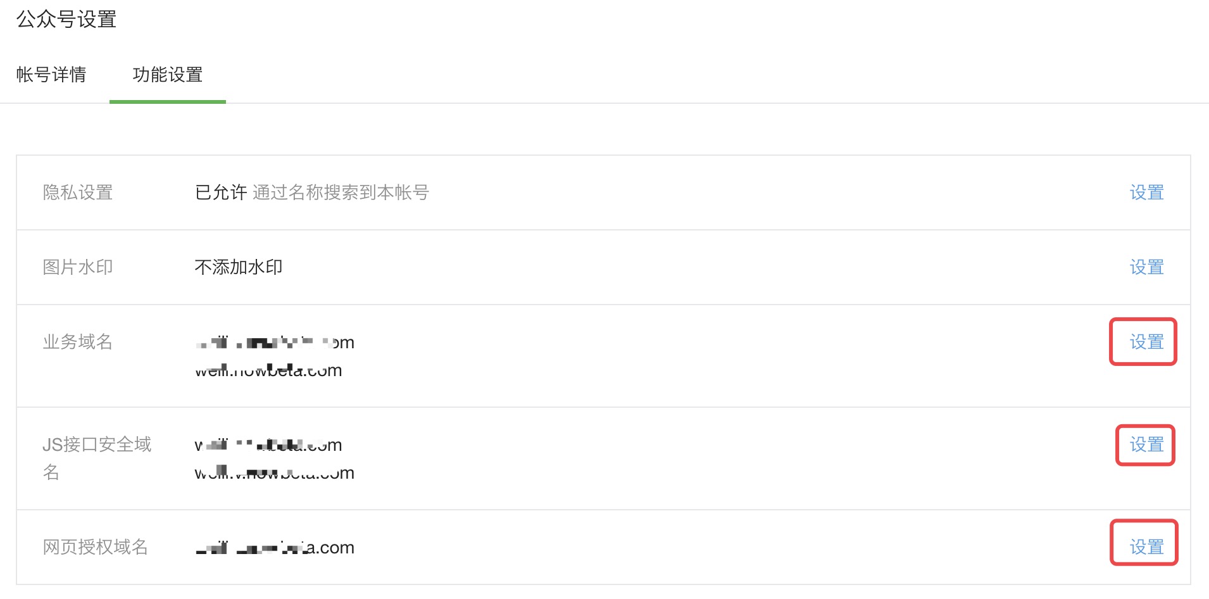This screenshot has width=1209, height=599.
Task: Open 设置 link for 图片水印
Action: 1146,267
